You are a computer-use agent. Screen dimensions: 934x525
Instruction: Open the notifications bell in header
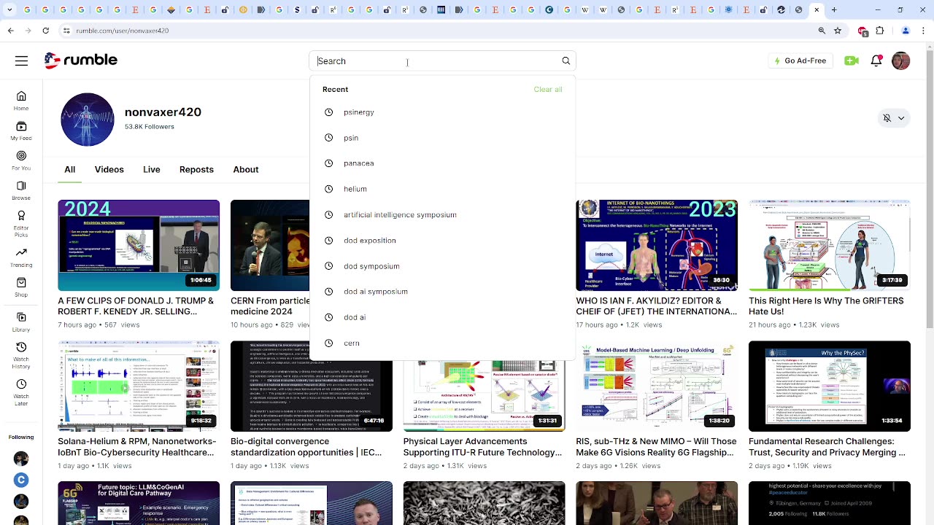[x=876, y=61]
